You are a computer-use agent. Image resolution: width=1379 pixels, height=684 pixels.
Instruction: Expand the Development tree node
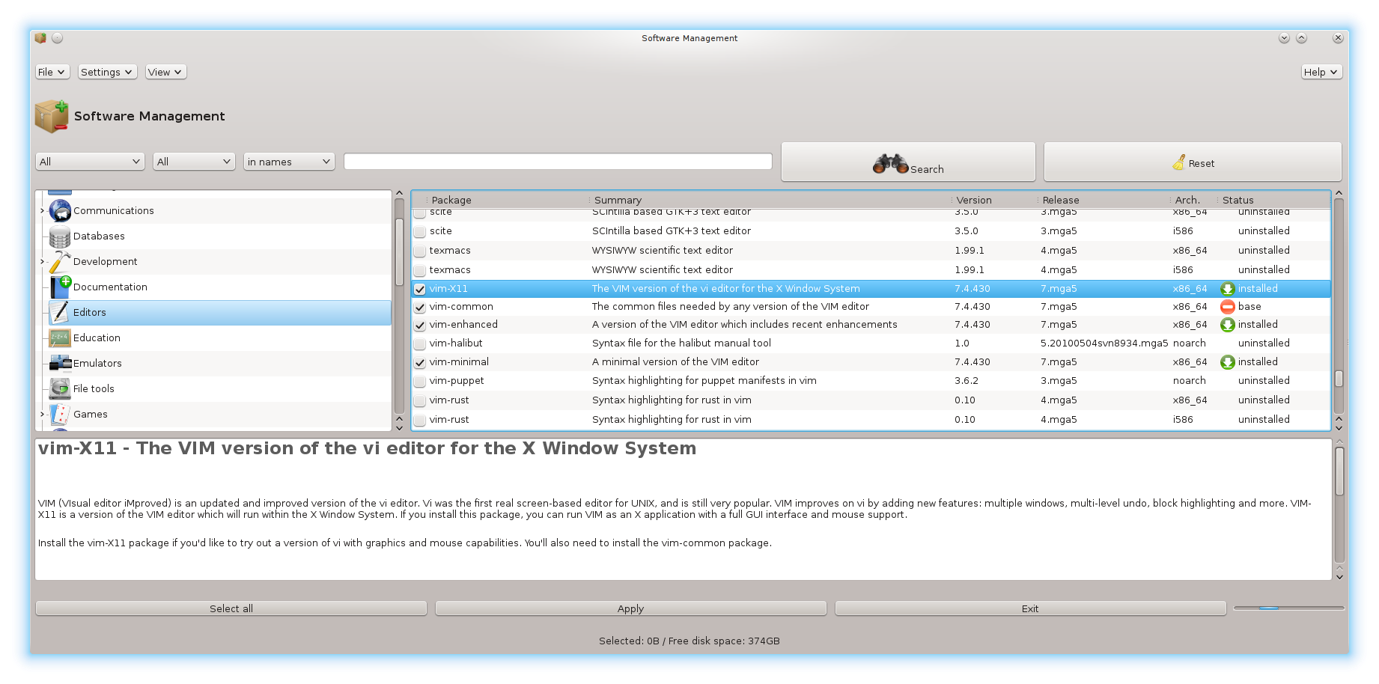(42, 262)
